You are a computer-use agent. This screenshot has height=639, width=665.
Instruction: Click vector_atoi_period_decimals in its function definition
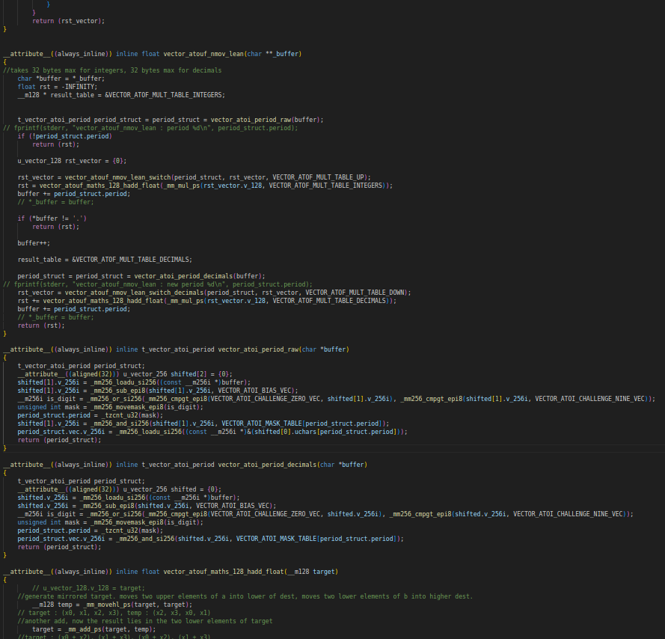pos(267,465)
